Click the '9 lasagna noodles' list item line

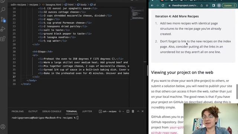57,37
